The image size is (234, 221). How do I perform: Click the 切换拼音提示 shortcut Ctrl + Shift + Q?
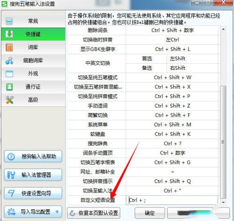[x=172, y=181]
